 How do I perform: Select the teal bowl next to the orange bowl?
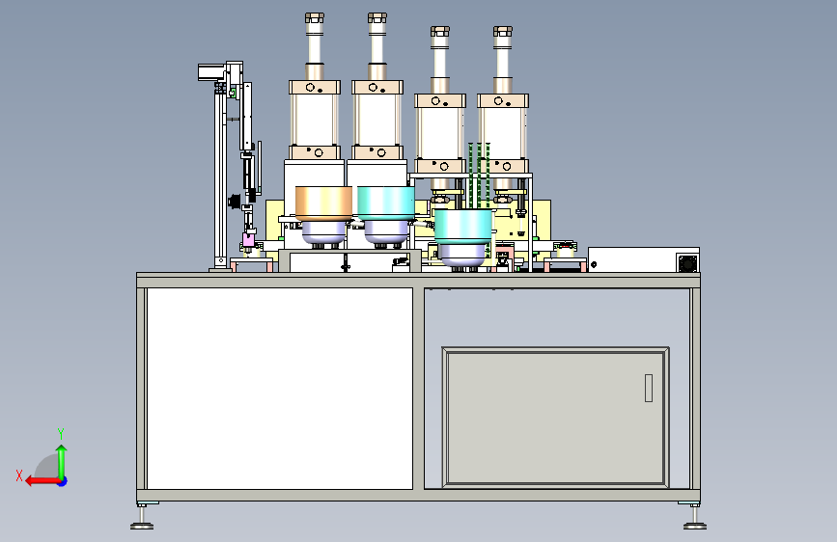click(x=386, y=203)
